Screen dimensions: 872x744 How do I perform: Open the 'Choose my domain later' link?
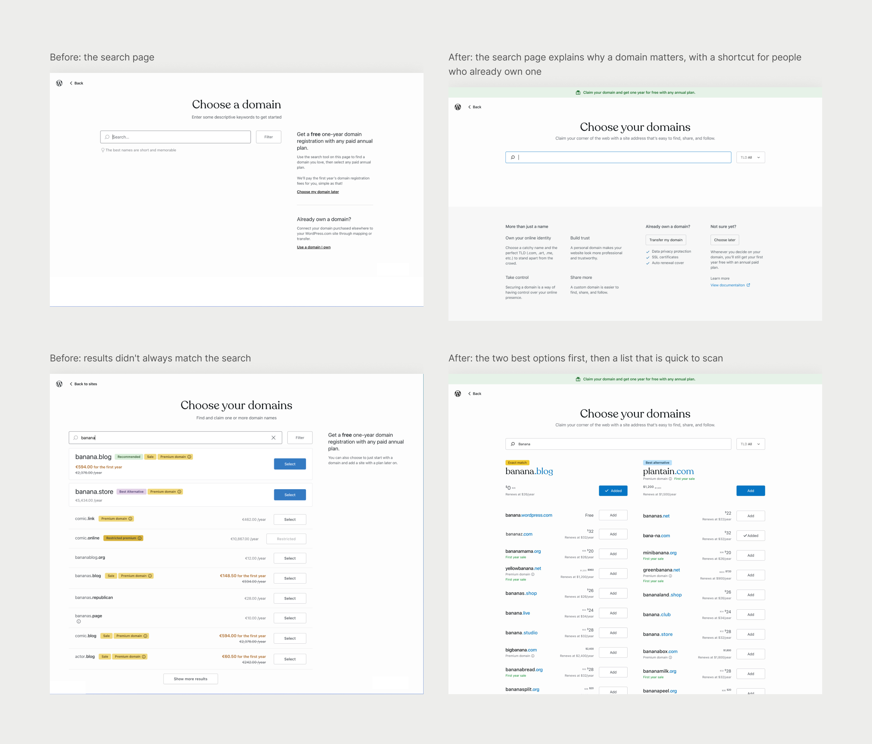pyautogui.click(x=318, y=192)
